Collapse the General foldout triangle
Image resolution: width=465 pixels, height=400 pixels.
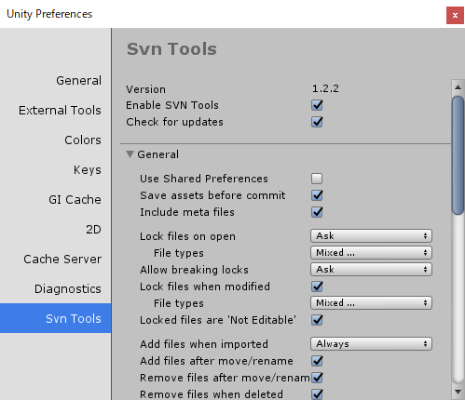click(130, 154)
